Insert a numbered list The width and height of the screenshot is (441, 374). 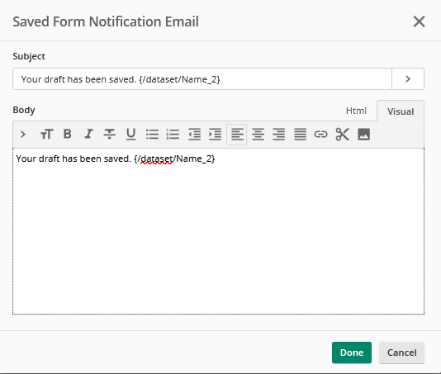point(173,135)
